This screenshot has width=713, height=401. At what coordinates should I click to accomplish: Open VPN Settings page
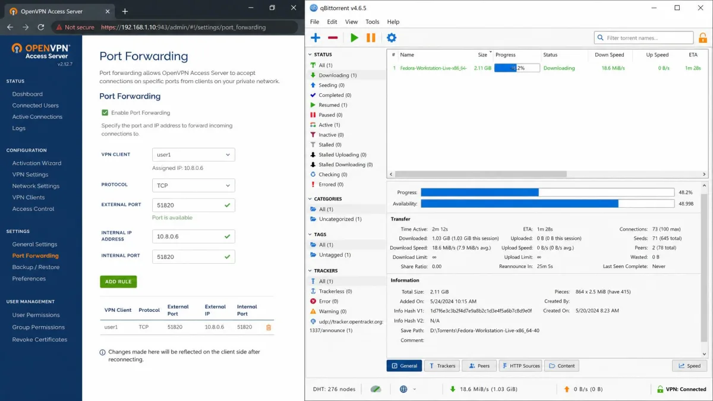coord(30,175)
